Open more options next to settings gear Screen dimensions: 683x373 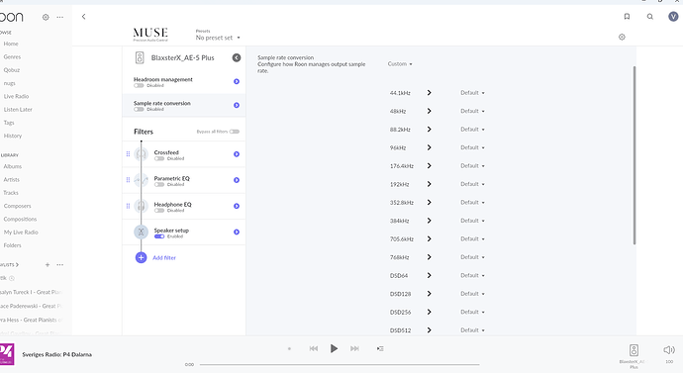[60, 17]
